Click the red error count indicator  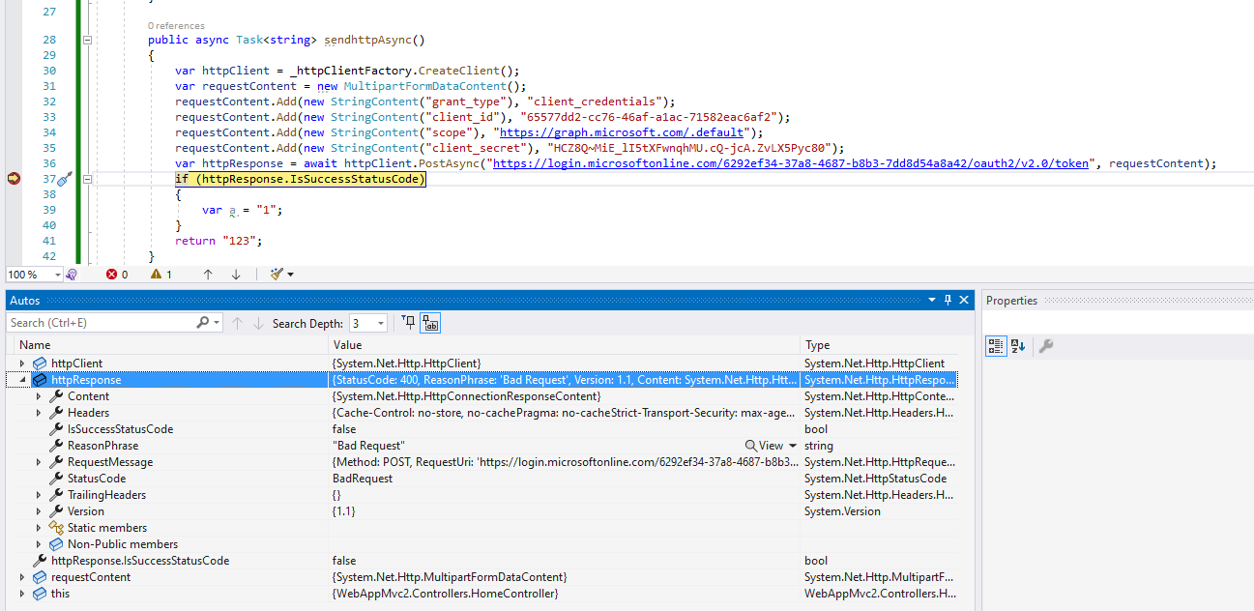point(117,275)
